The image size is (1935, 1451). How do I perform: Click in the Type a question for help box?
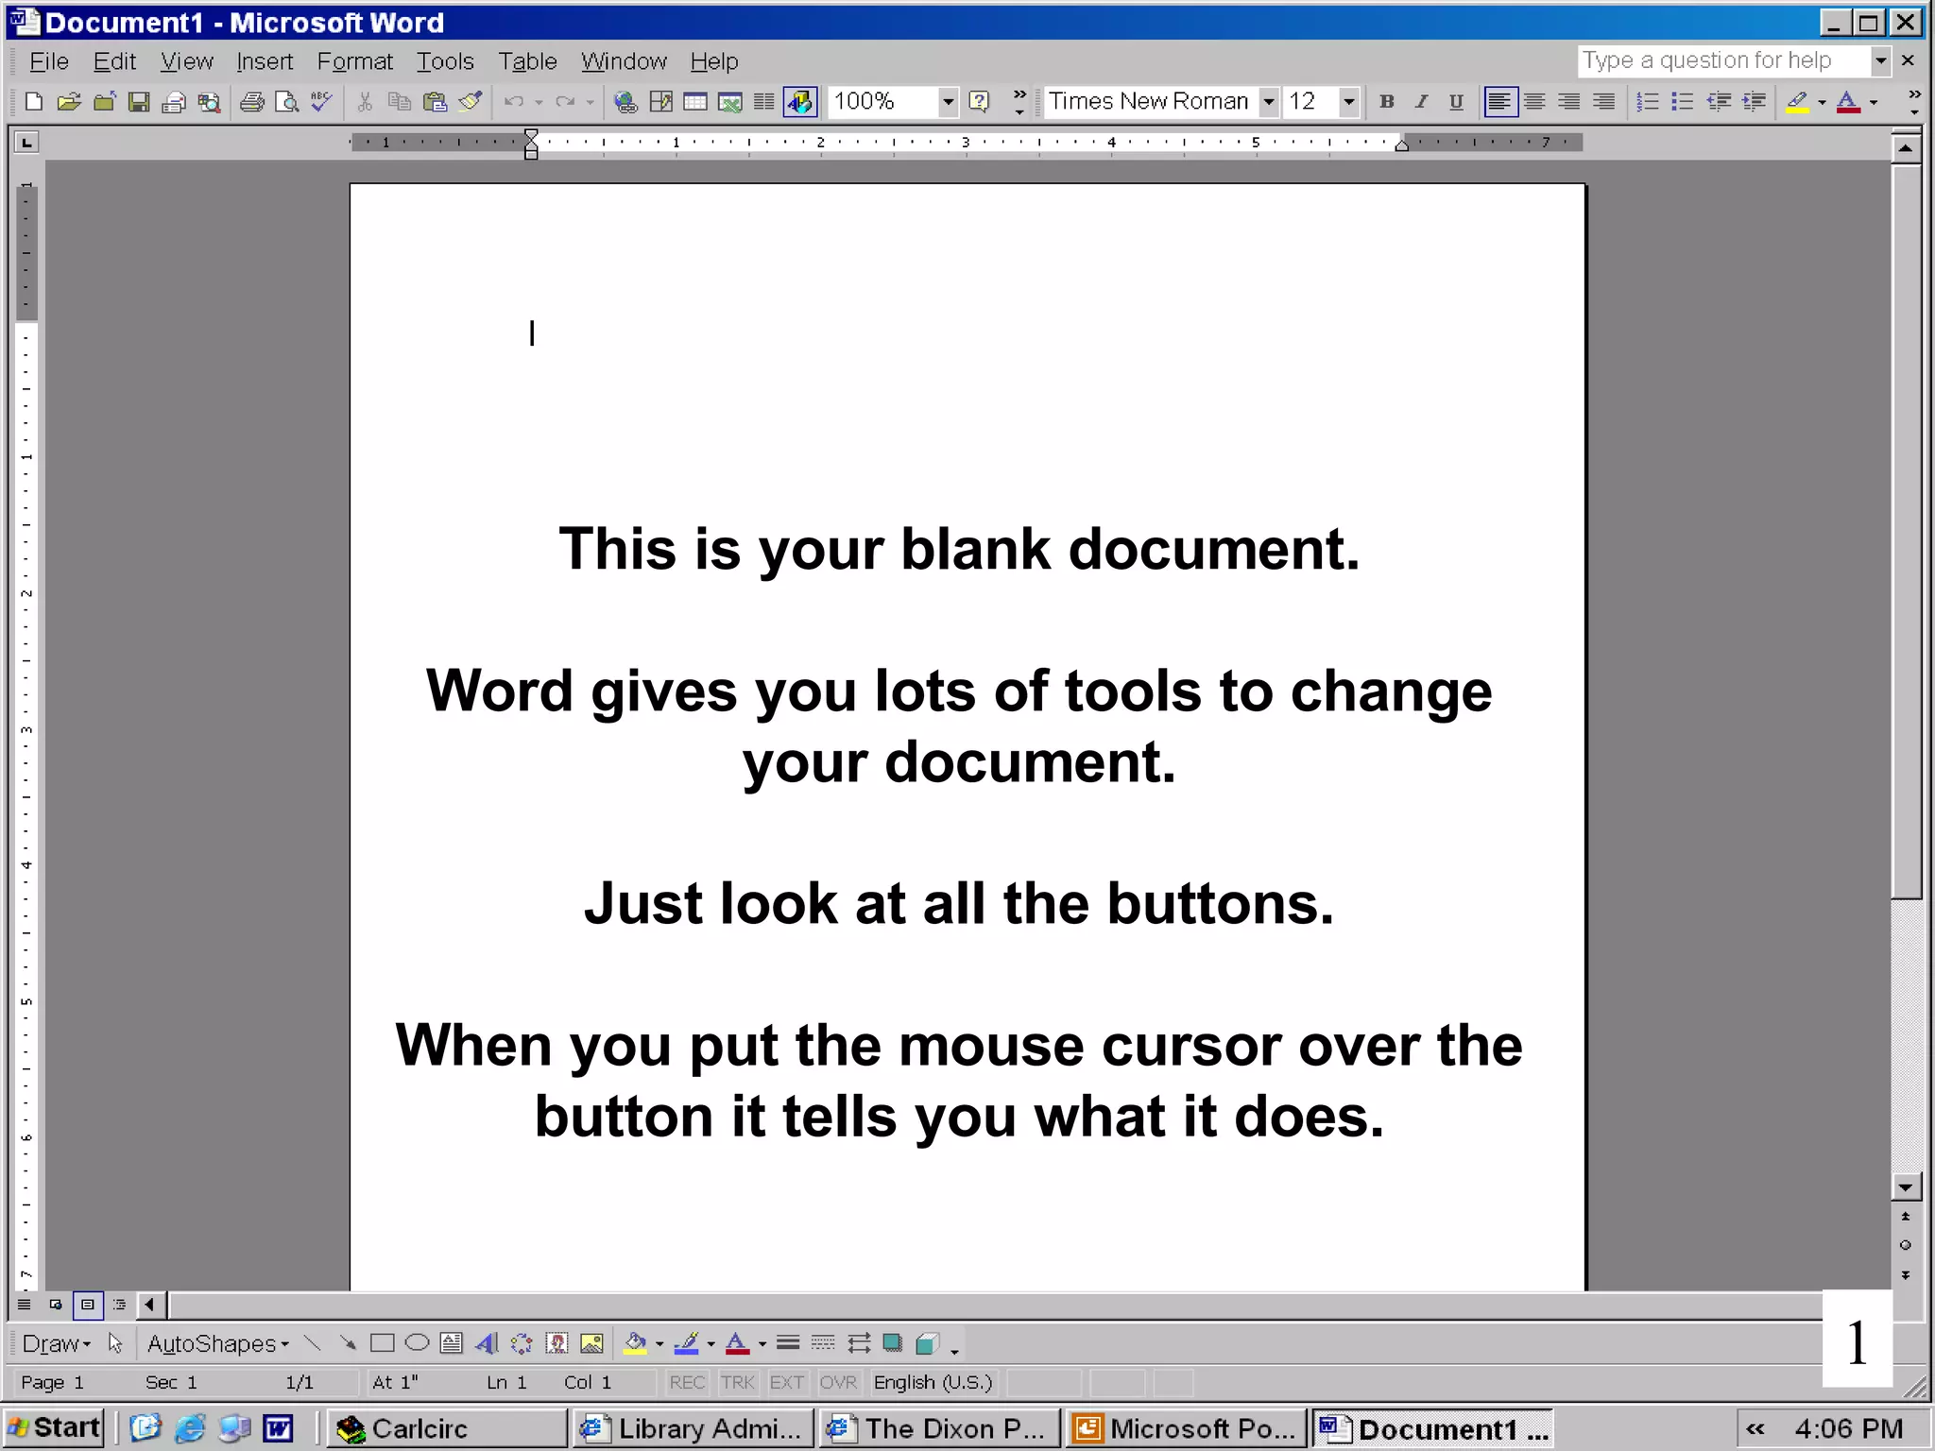click(x=1720, y=60)
